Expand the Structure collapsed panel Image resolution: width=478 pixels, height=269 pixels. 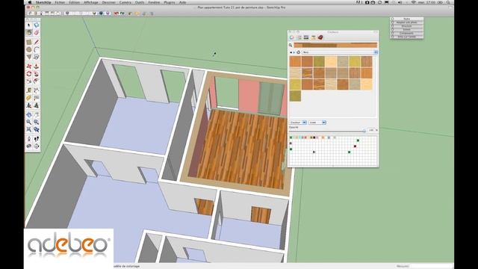pos(407,26)
